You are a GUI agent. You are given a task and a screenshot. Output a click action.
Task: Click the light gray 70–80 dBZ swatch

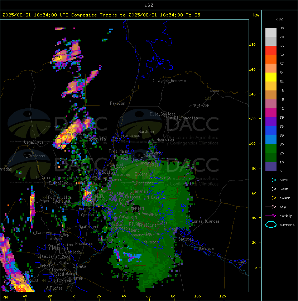pyautogui.click(x=271, y=32)
